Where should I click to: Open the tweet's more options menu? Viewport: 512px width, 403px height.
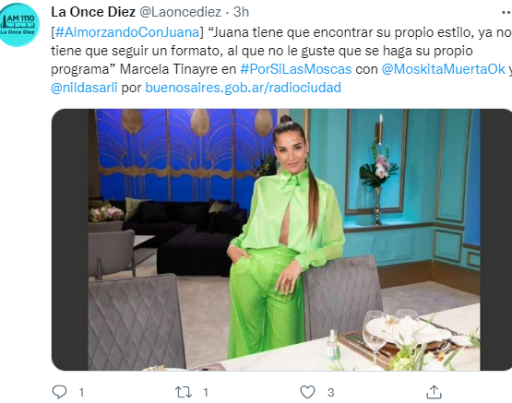506,12
